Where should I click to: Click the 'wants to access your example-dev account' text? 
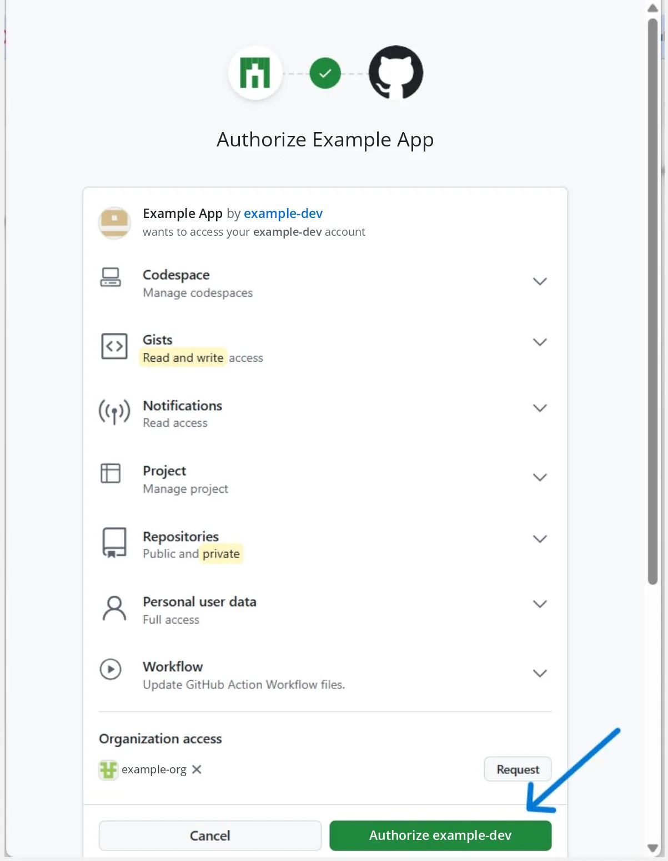click(x=254, y=232)
